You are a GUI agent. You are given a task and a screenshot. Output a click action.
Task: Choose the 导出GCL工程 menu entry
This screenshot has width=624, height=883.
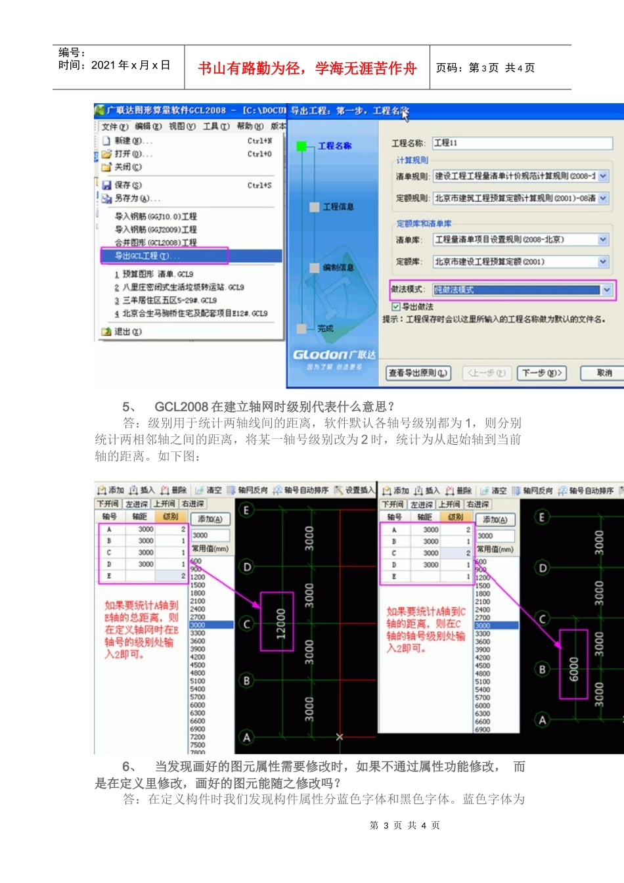click(190, 256)
